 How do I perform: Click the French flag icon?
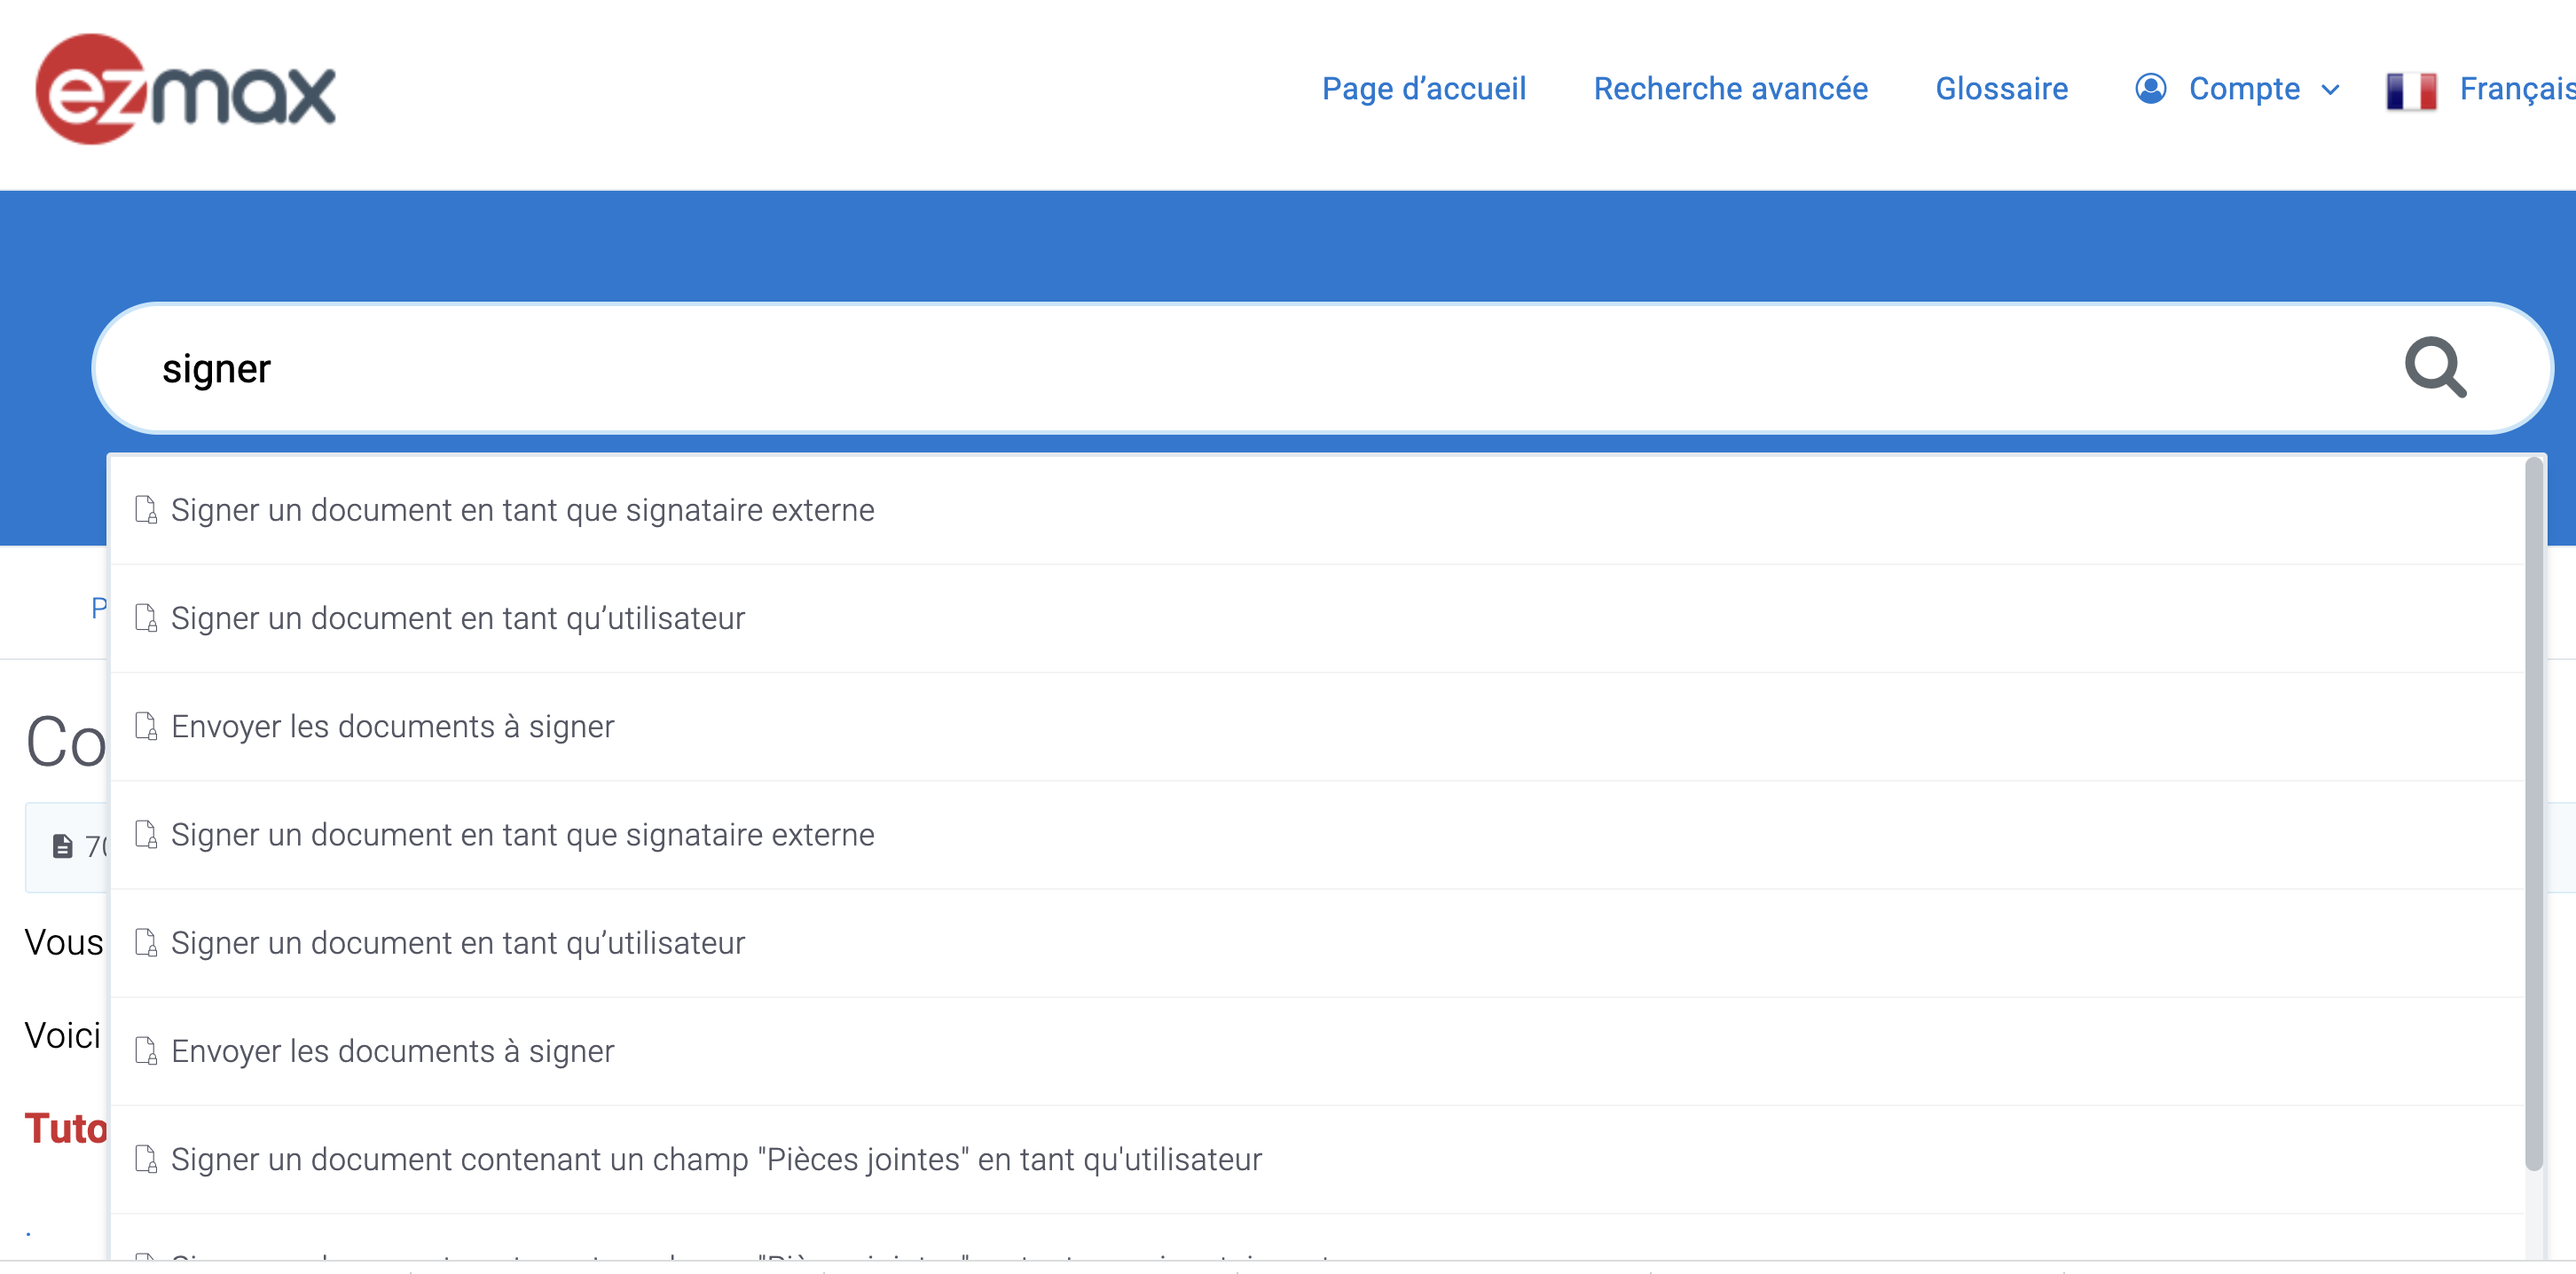tap(2410, 90)
